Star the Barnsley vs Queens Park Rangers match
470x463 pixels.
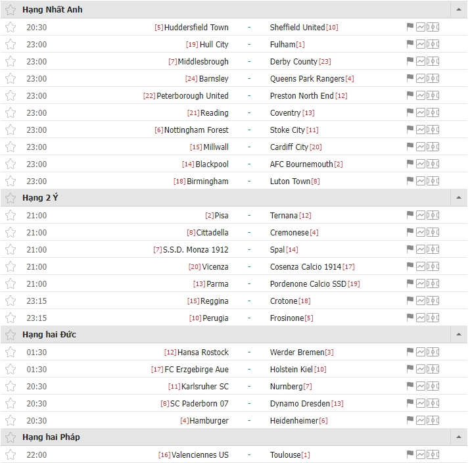tap(10, 78)
